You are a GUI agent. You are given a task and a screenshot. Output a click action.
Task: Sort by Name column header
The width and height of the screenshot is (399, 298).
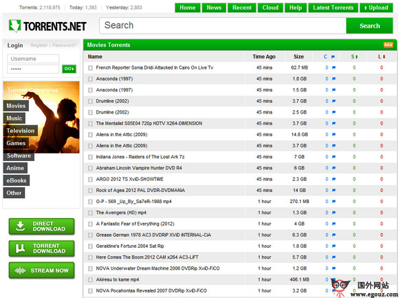(x=95, y=56)
